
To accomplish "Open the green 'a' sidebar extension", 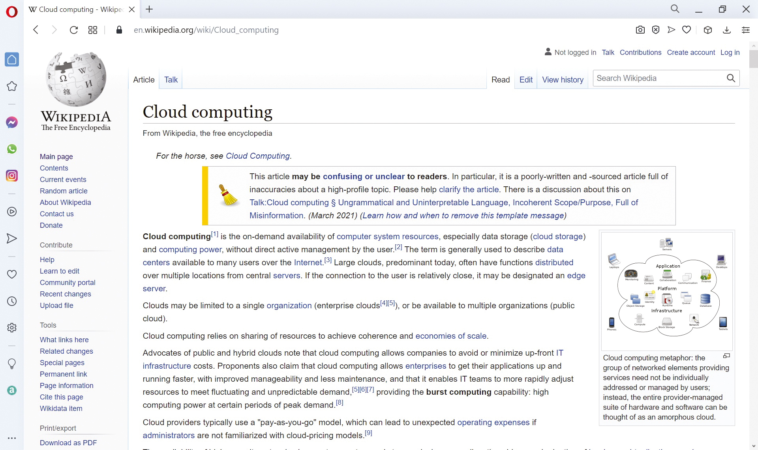I will coord(12,390).
